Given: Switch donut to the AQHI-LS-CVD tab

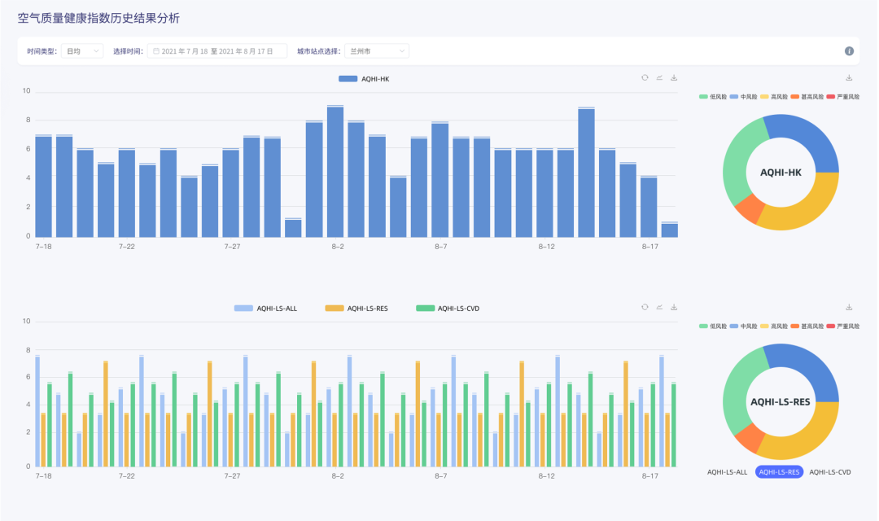Looking at the screenshot, I should click(x=829, y=472).
